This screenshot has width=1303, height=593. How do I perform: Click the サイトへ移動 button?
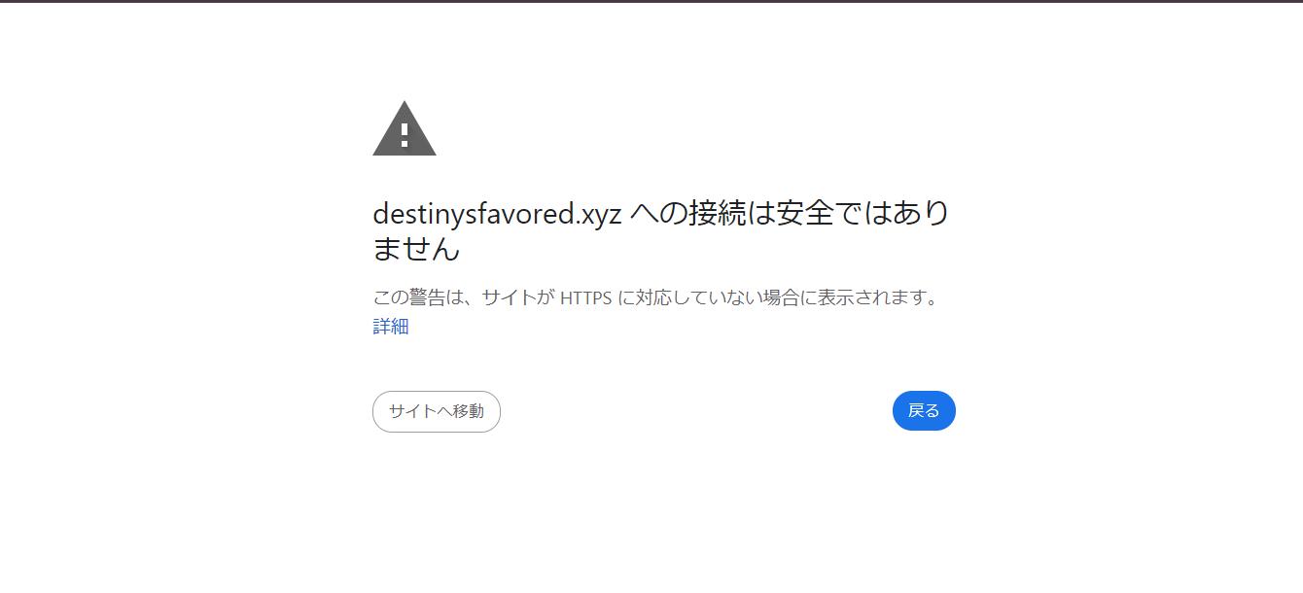437,411
